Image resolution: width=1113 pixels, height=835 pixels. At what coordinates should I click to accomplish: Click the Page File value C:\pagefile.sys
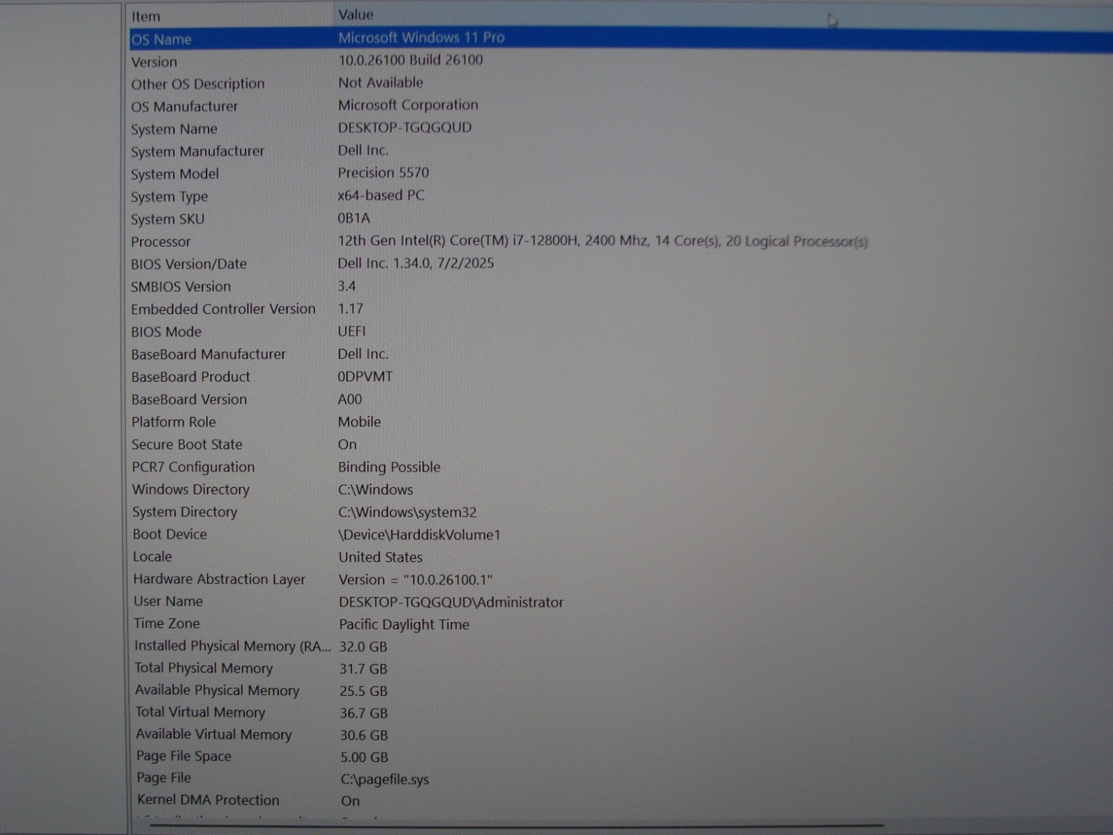coord(385,779)
